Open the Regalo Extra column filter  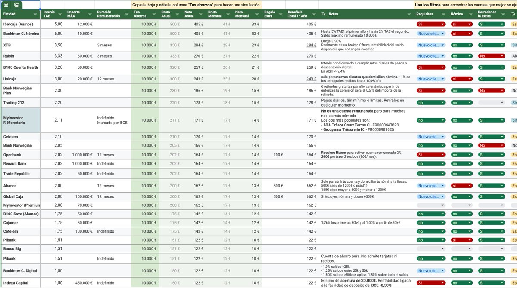[x=280, y=14]
